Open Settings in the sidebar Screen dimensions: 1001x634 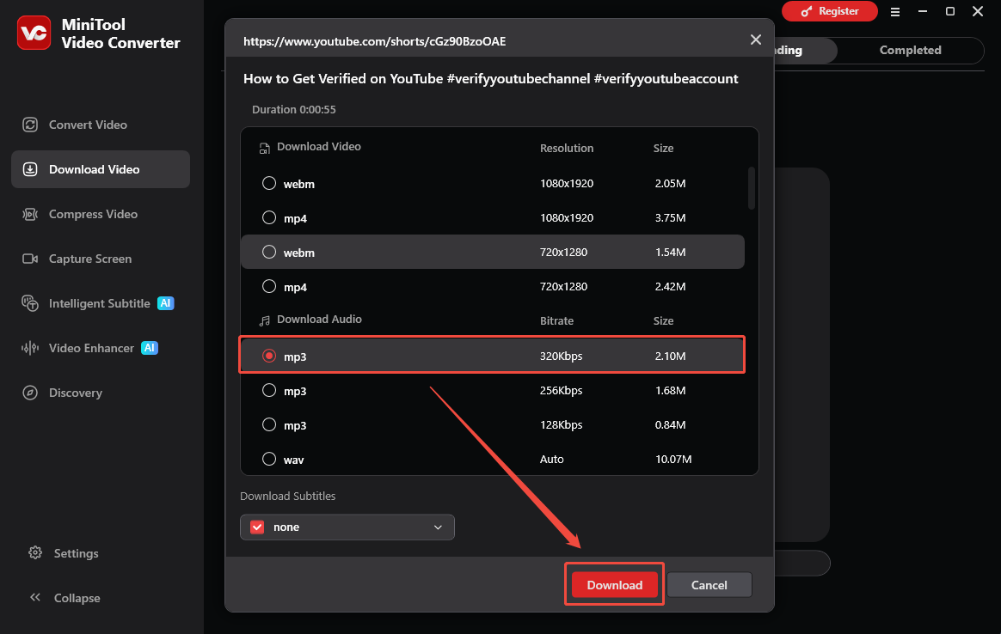click(x=76, y=553)
